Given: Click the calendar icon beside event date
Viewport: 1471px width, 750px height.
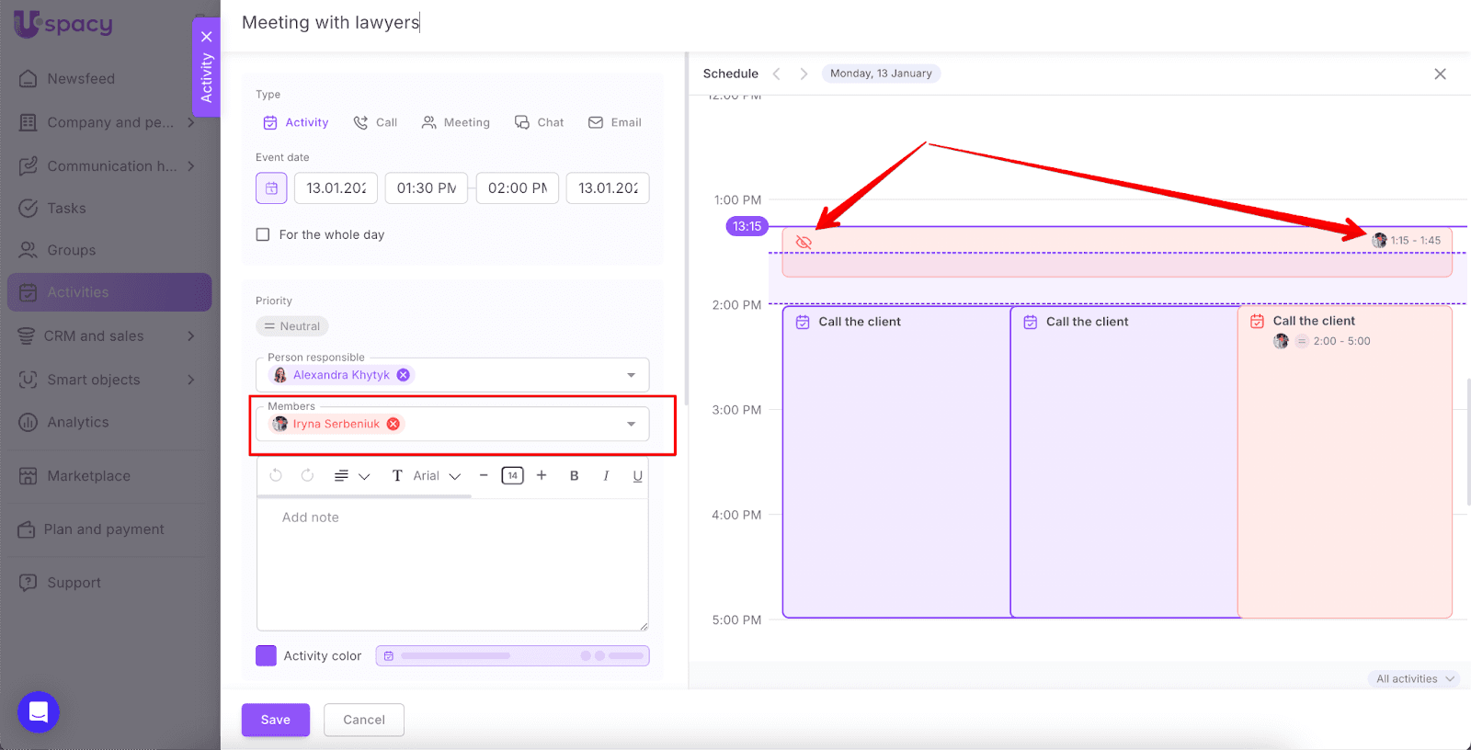Looking at the screenshot, I should (271, 188).
